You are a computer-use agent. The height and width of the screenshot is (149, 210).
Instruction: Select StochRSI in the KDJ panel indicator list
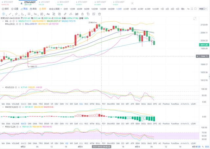point(111,104)
